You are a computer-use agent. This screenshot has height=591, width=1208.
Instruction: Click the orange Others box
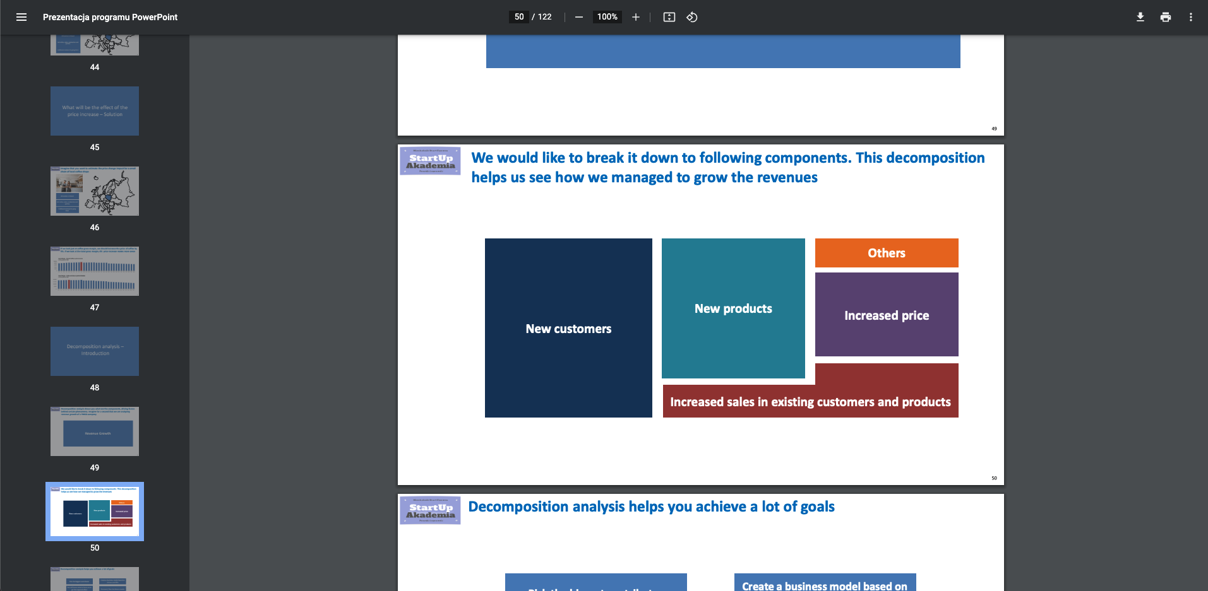pyautogui.click(x=887, y=253)
